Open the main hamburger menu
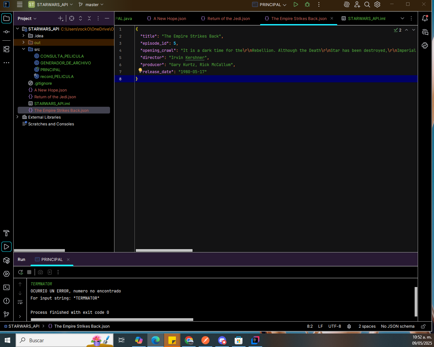This screenshot has width=434, height=347. (20, 5)
